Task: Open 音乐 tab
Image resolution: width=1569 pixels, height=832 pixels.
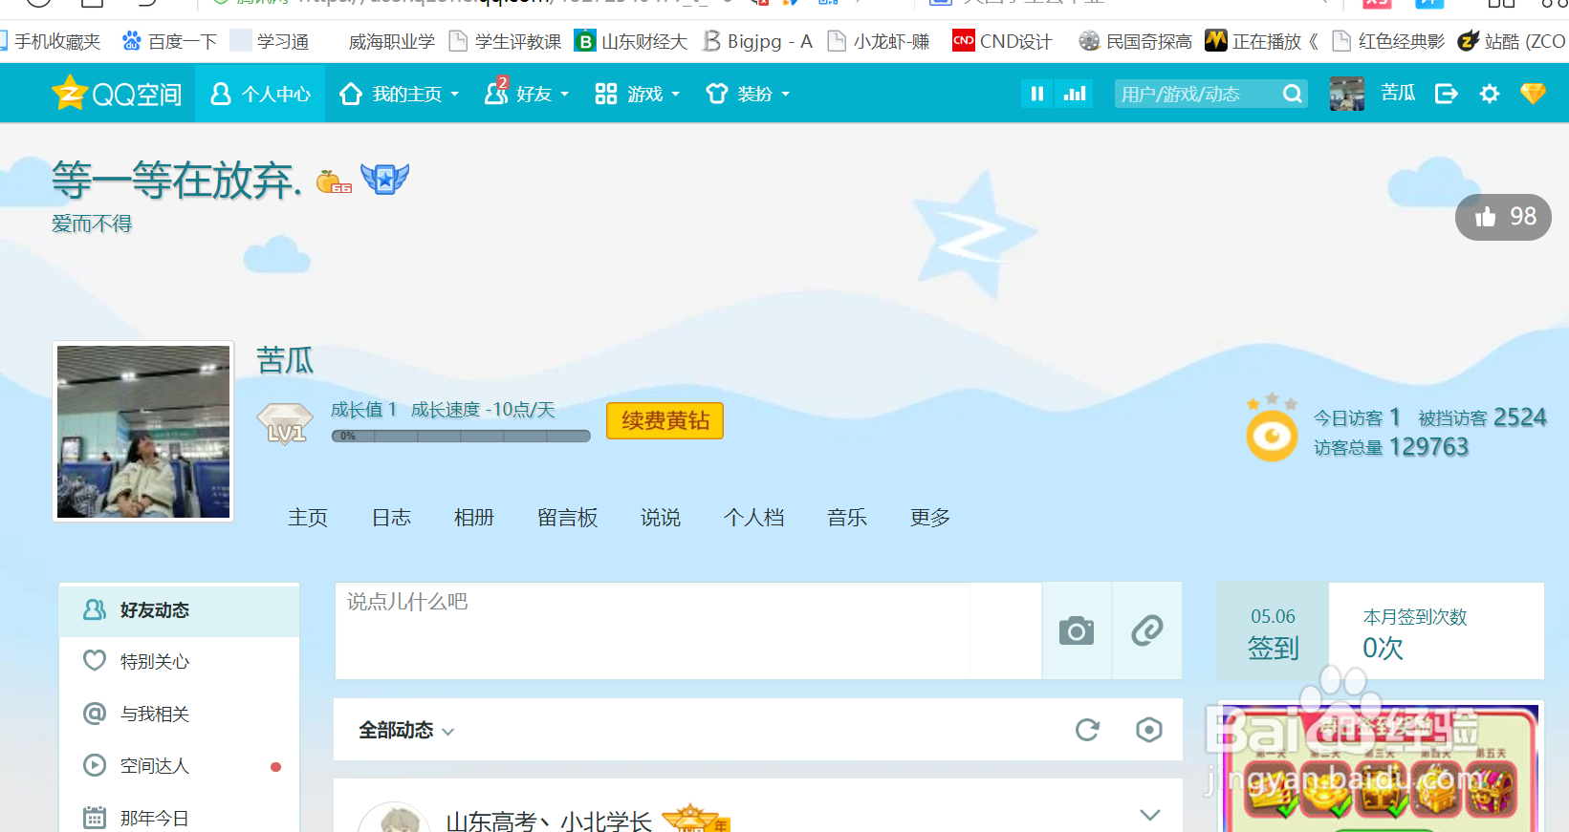Action: (847, 518)
